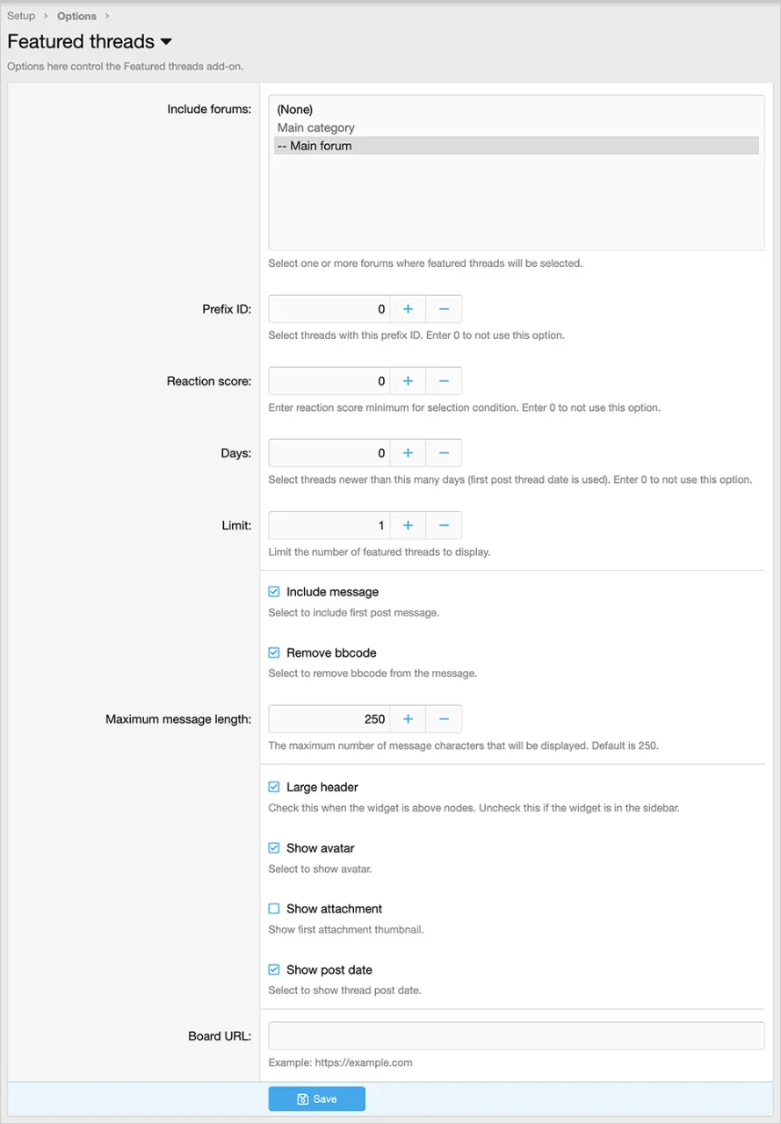Disable the Remove bbcode option
Image resolution: width=781 pixels, height=1124 pixels.
click(274, 653)
